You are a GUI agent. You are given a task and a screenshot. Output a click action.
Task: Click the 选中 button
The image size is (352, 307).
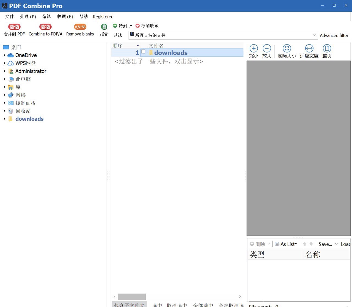tap(157, 305)
